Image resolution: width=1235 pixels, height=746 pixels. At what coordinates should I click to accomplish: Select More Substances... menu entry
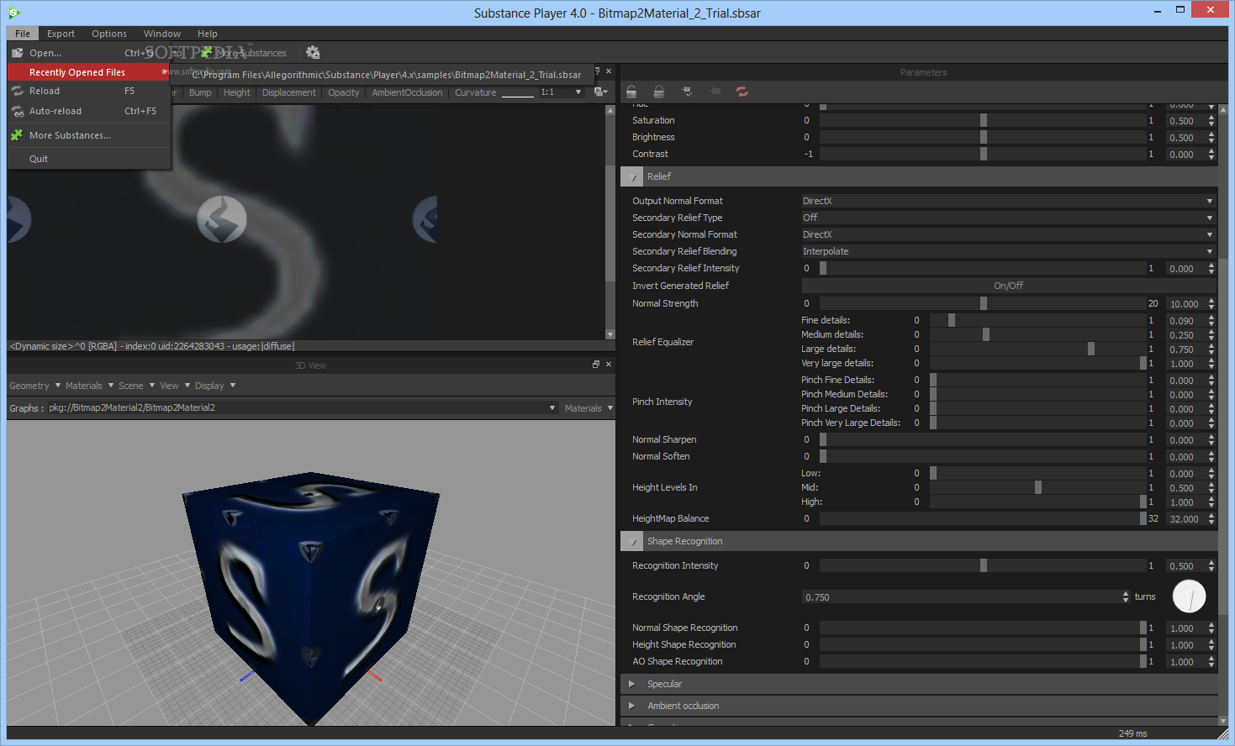[x=89, y=135]
